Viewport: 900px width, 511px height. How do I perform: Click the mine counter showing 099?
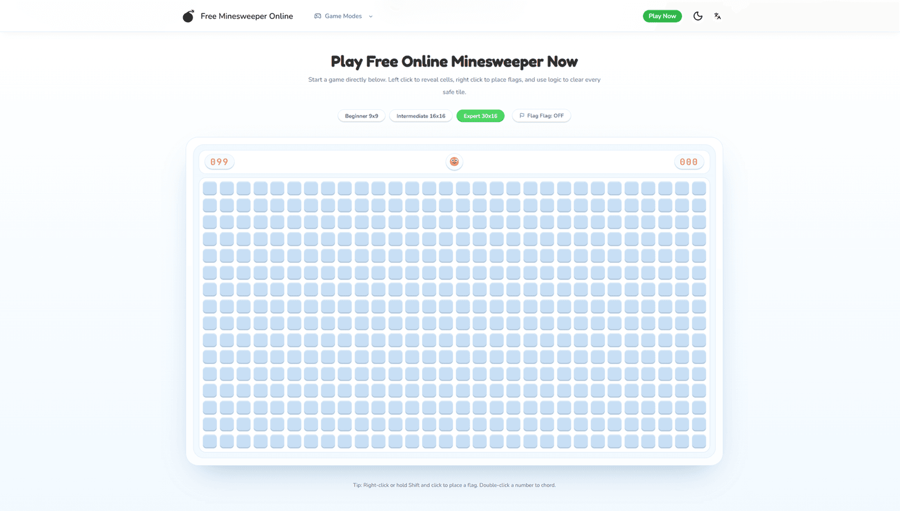coord(219,161)
